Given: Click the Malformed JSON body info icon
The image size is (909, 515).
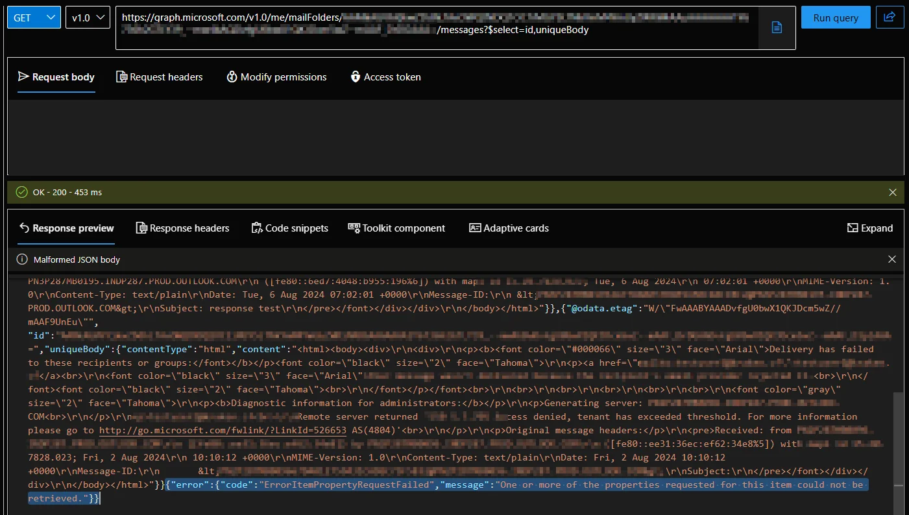Looking at the screenshot, I should [x=22, y=259].
